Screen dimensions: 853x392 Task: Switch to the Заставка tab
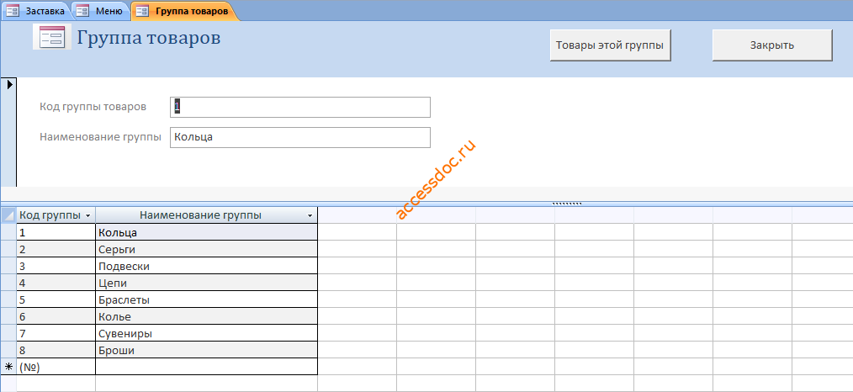point(35,11)
